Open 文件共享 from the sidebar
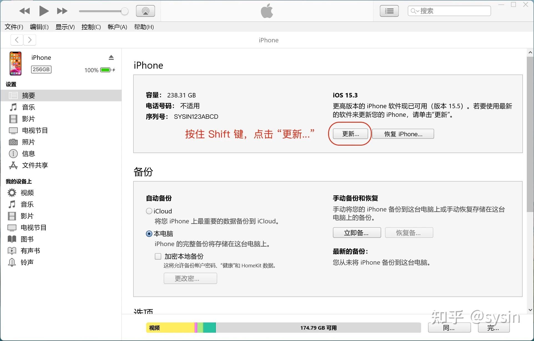Image resolution: width=534 pixels, height=341 pixels. click(x=35, y=165)
